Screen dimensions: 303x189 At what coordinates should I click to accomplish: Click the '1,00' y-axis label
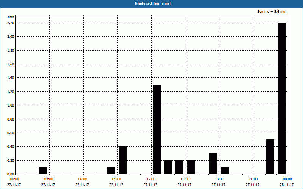(x=11, y=105)
